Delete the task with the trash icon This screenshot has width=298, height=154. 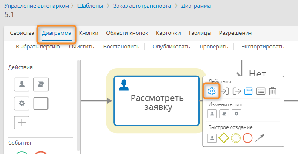pos(272,91)
